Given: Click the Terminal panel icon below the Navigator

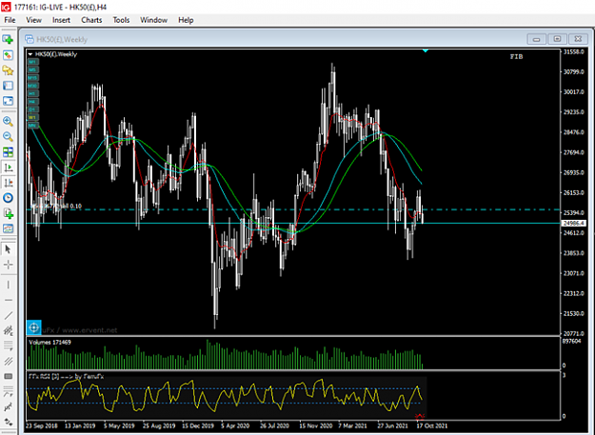Looking at the screenshot, I should (x=8, y=86).
